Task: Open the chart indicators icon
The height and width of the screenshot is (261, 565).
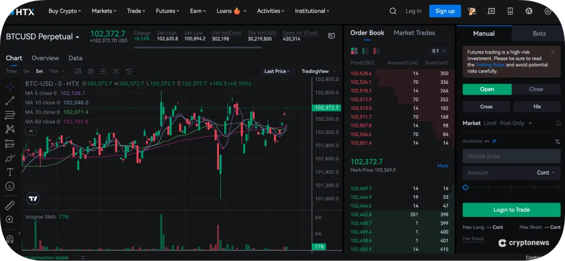Action: [x=78, y=71]
